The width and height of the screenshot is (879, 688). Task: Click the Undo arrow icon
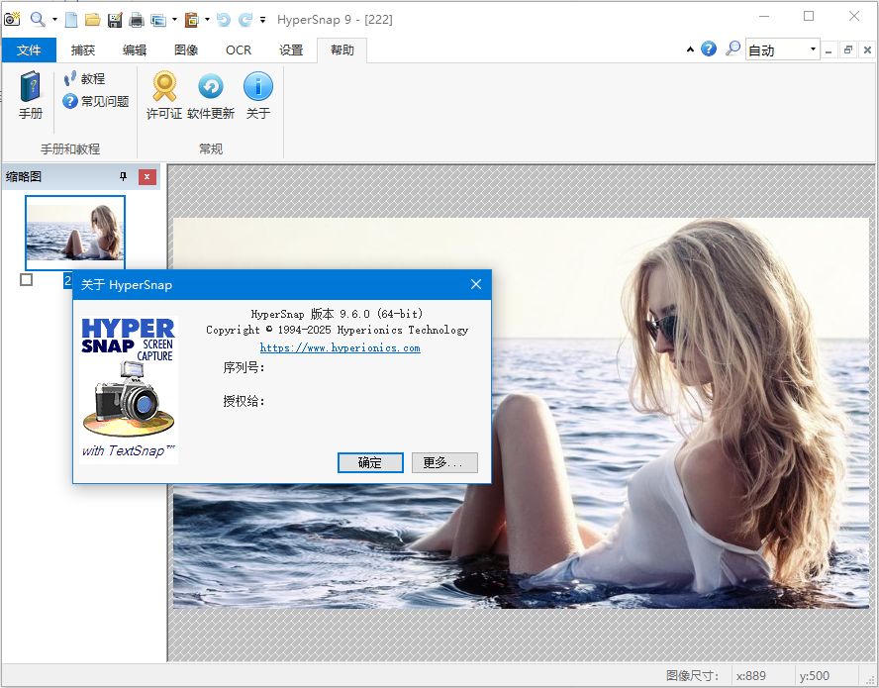[223, 18]
